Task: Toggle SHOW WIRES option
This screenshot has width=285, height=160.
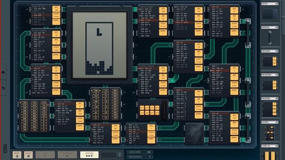Action: tap(139, 152)
